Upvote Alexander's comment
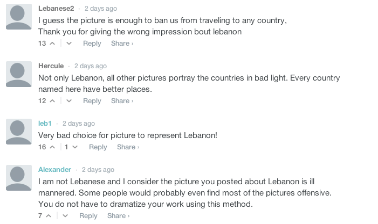This screenshot has height=224, width=378. 49,216
